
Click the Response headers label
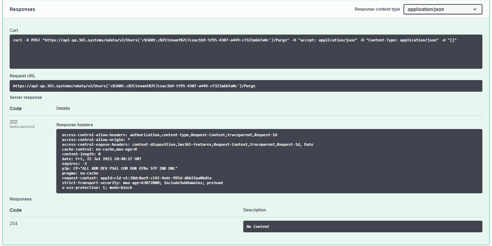[74, 125]
